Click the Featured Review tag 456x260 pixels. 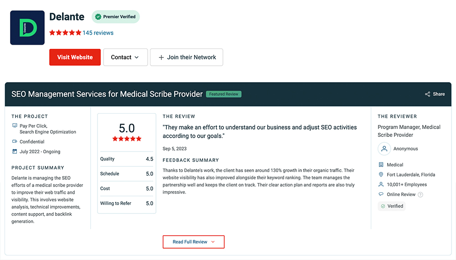point(223,94)
